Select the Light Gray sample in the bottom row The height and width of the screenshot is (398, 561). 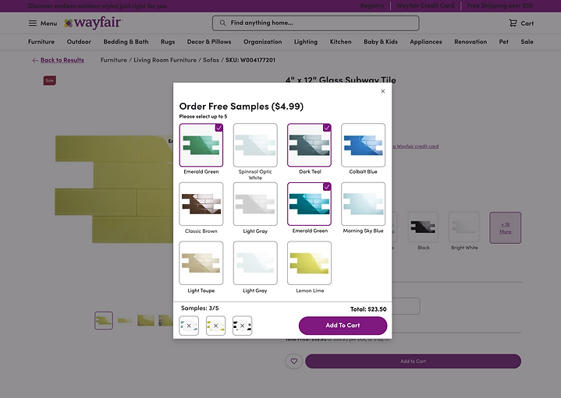[x=255, y=263]
